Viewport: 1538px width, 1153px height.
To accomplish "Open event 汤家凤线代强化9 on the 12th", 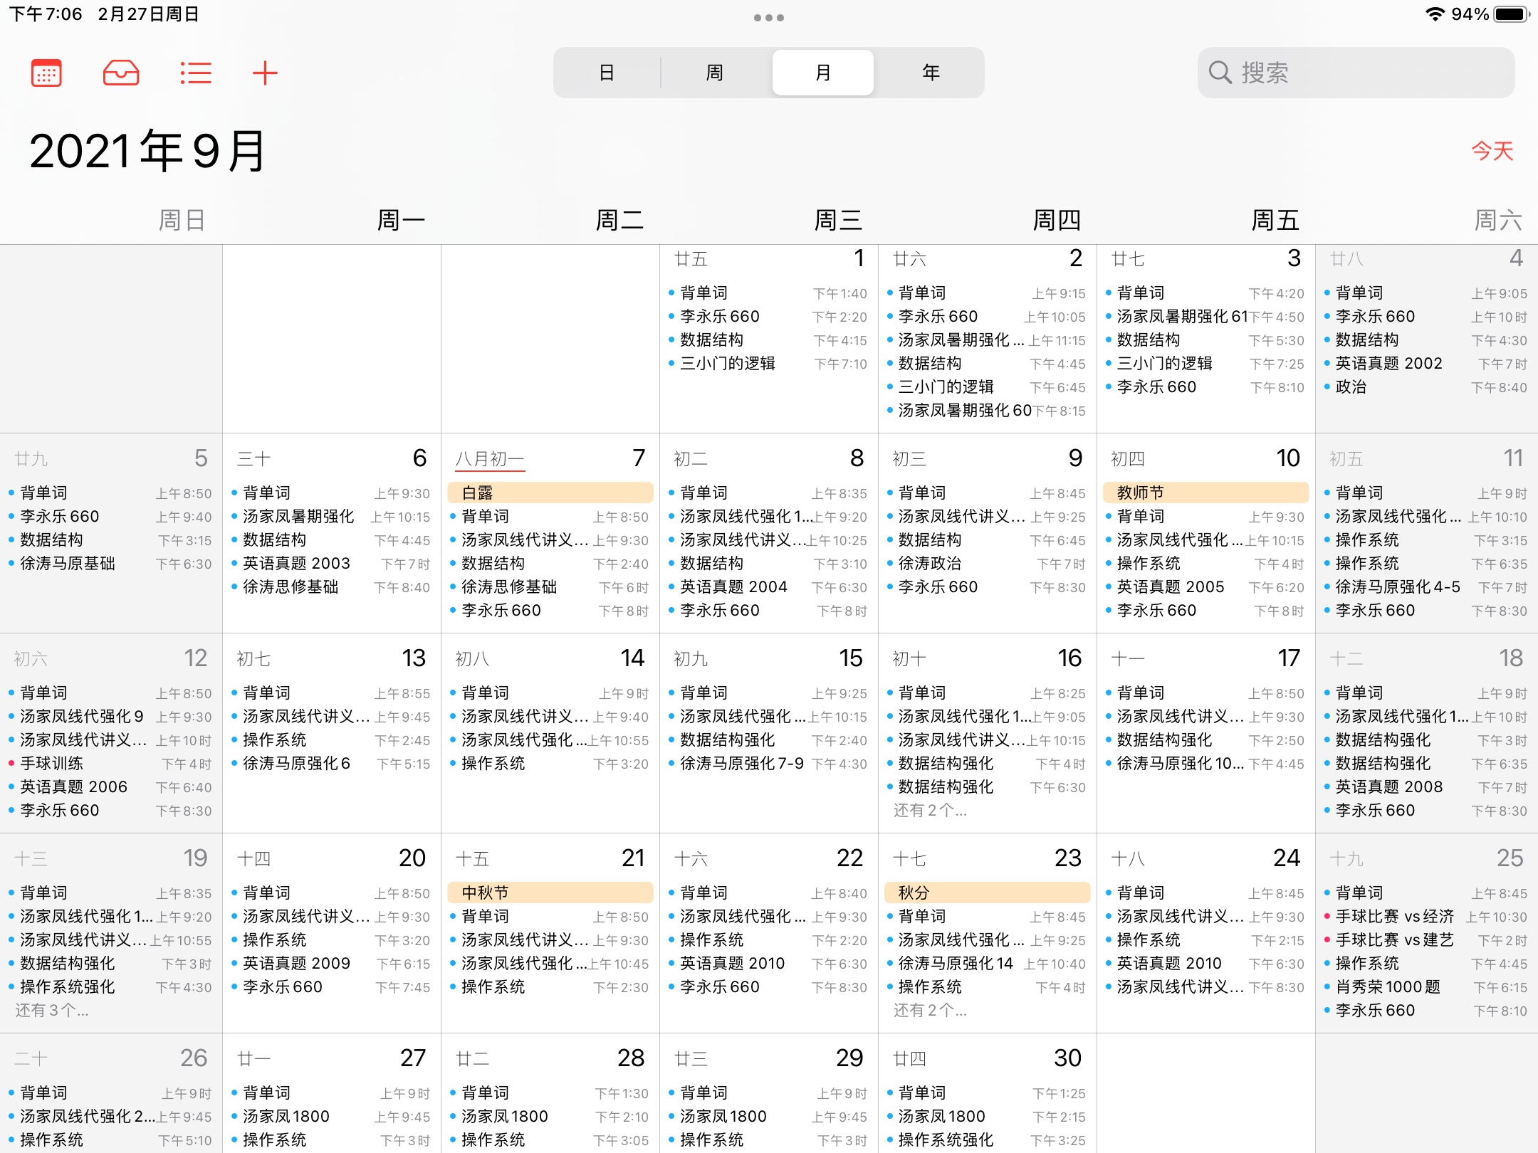I will click(x=111, y=717).
